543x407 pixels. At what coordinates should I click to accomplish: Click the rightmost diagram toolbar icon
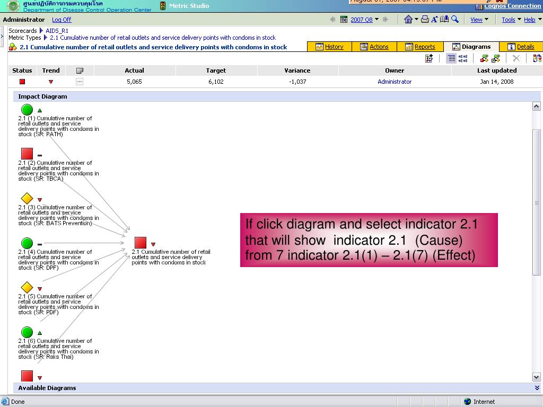point(537,58)
